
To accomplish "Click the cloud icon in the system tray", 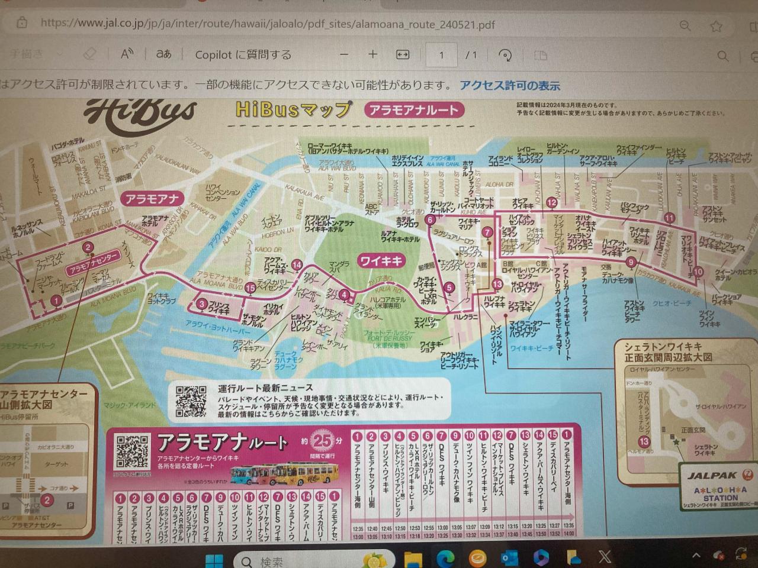I will [720, 555].
